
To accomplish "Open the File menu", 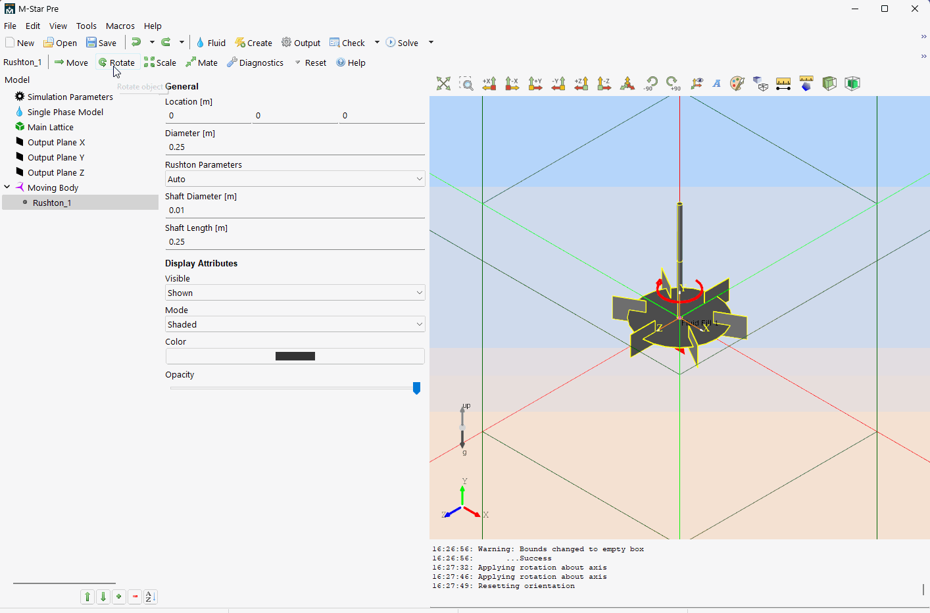I will click(10, 26).
